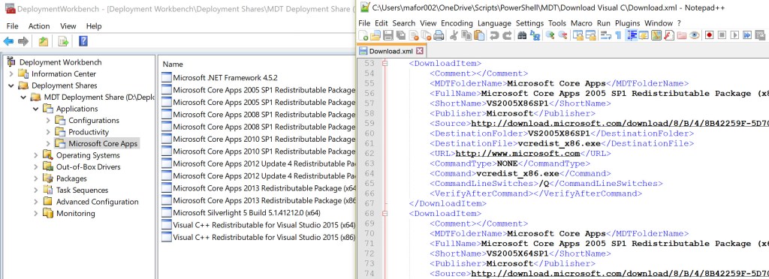Open the Action menu in Deployment Workbench
Image resolution: width=769 pixels, height=279 pixels.
click(39, 26)
